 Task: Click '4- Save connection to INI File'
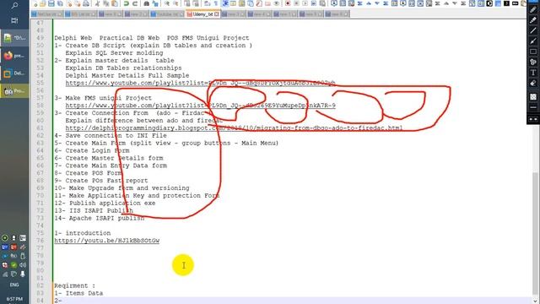[111, 135]
